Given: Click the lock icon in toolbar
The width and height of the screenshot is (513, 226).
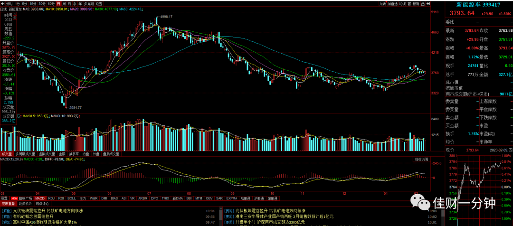Looking at the screenshot, I should click(423, 4).
